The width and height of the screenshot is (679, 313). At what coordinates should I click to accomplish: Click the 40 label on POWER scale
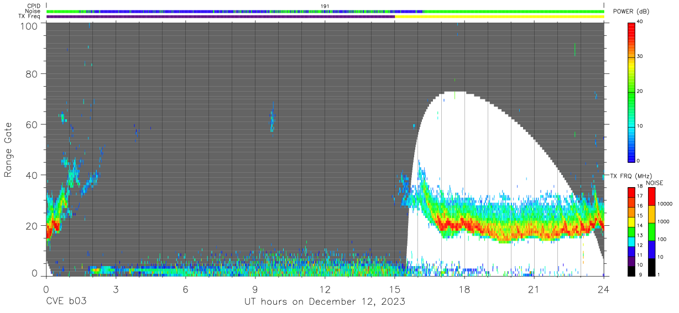641,22
